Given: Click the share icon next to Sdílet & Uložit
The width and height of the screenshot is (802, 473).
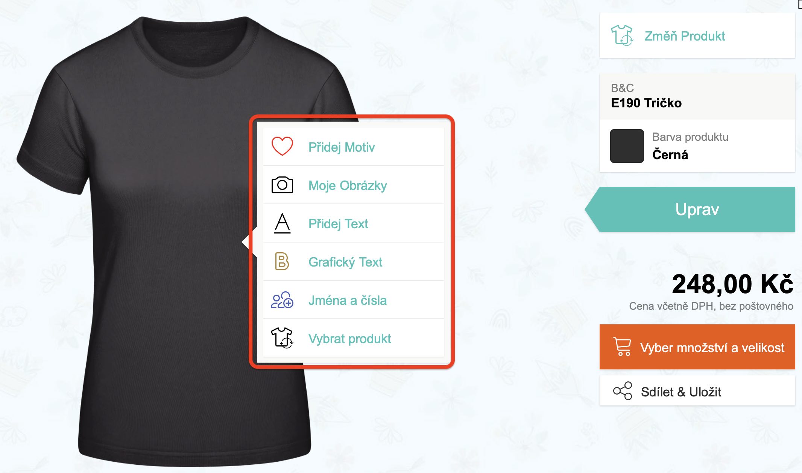Looking at the screenshot, I should click(623, 391).
